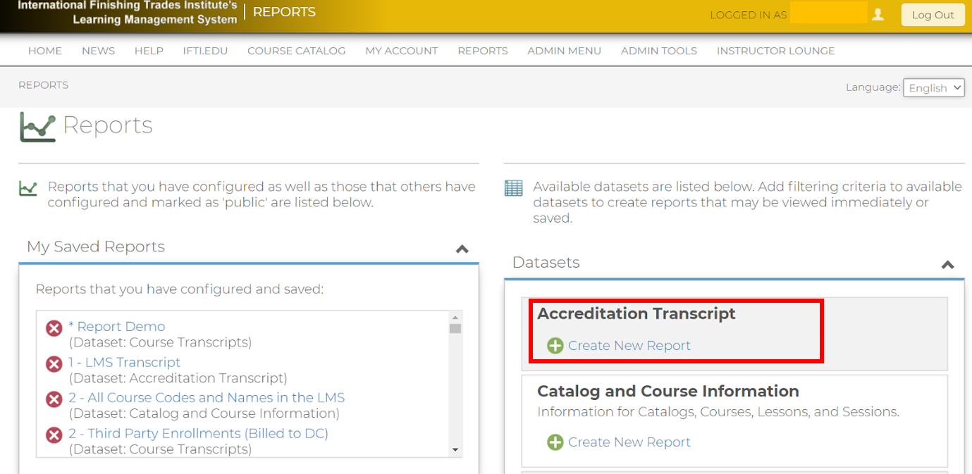Screen dimensions: 972x474
Task: Click the 'Datasets' panel title
Action: 546,263
